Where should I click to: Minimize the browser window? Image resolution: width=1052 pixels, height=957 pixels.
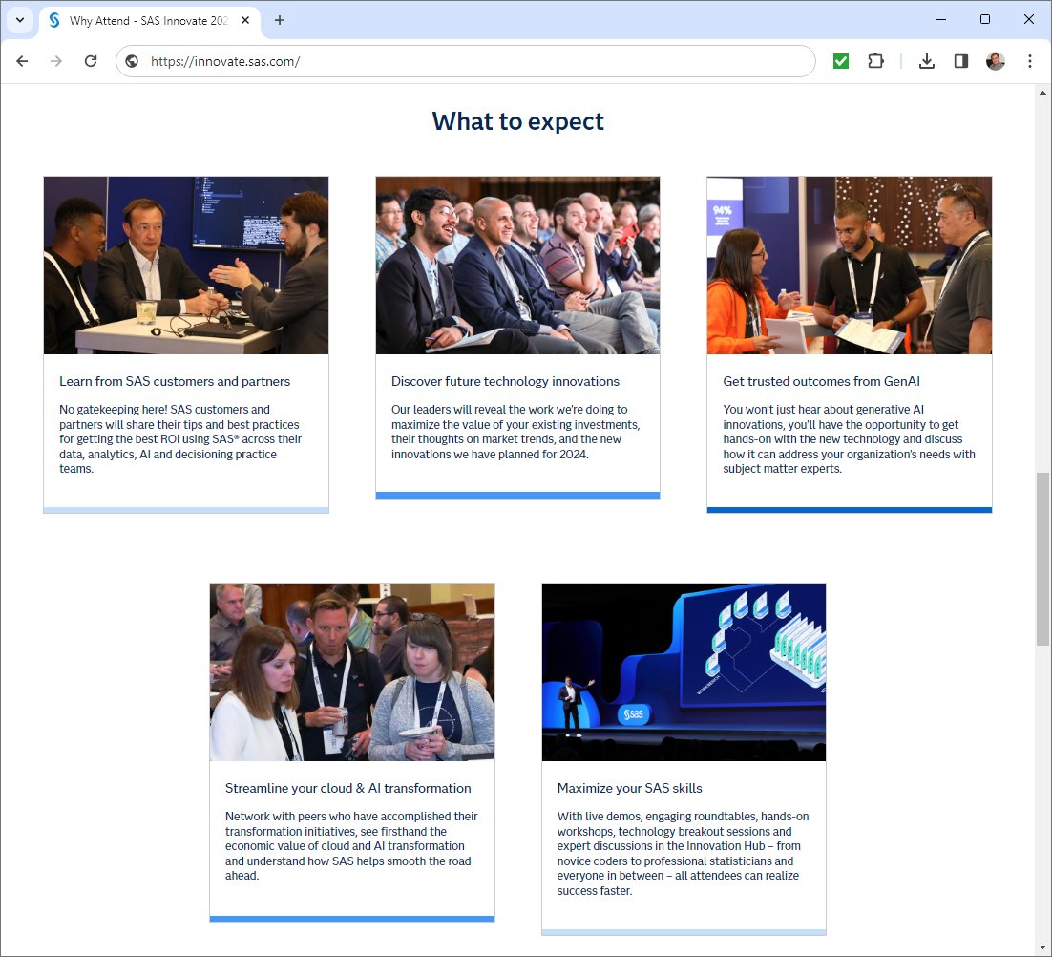(941, 19)
